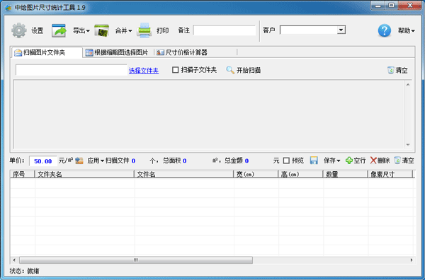Click the table scroll left arrow
Viewport: 425px width, 280px height.
point(14,260)
